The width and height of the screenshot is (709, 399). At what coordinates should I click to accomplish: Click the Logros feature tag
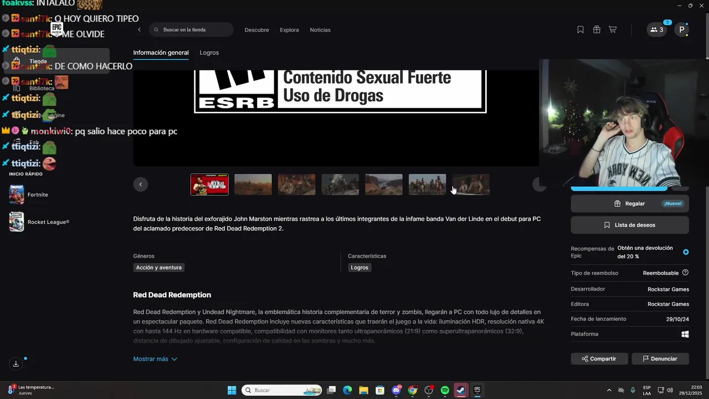click(x=359, y=267)
